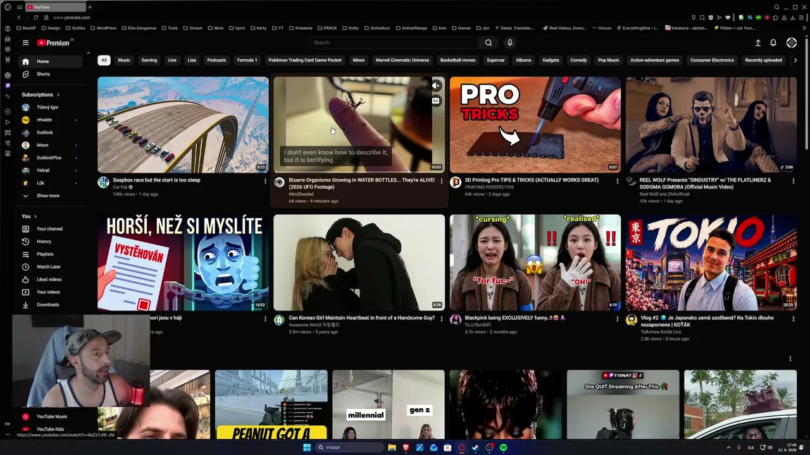Open the PRINTING PERSPECTIVE channel avatar
Screen dimensions: 810x455
[x=455, y=183]
